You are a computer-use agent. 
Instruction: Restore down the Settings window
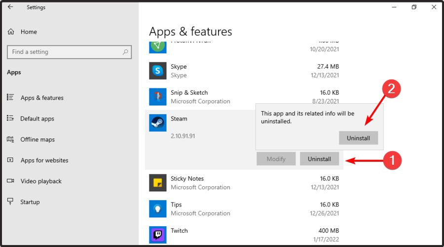tap(414, 7)
